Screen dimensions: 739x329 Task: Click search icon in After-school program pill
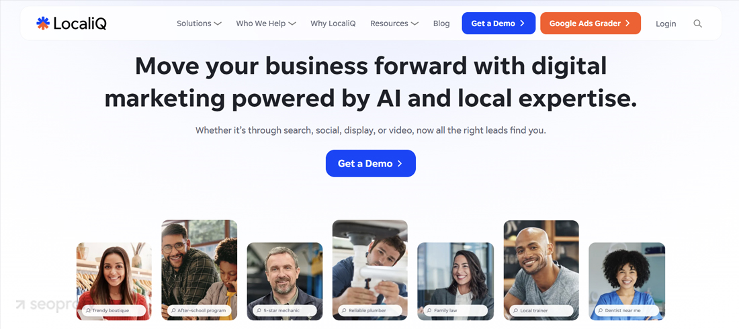174,311
